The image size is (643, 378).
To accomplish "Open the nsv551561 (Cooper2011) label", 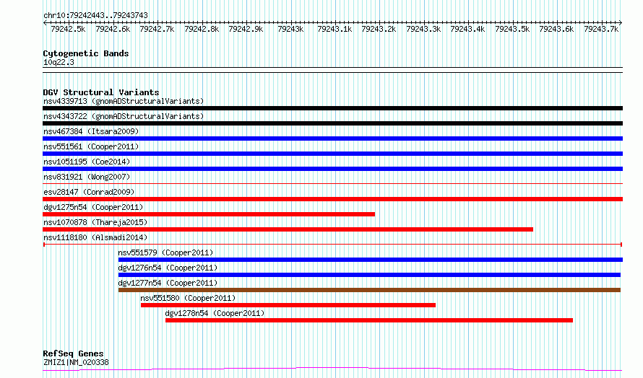I will (91, 146).
